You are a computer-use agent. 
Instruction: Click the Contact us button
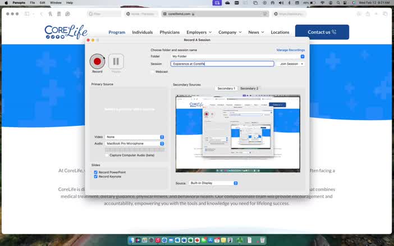pyautogui.click(x=322, y=32)
